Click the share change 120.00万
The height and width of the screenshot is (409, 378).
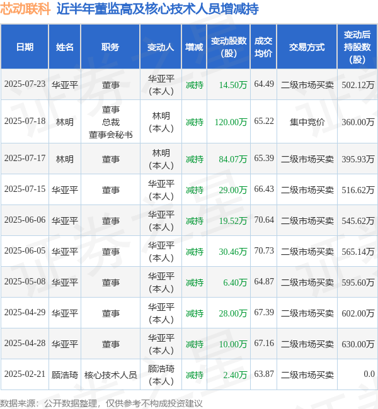(231, 122)
